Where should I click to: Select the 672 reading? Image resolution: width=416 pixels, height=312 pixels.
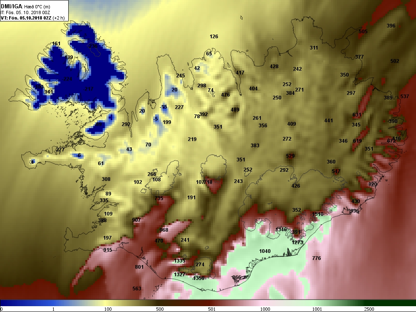pyautogui.click(x=391, y=141)
